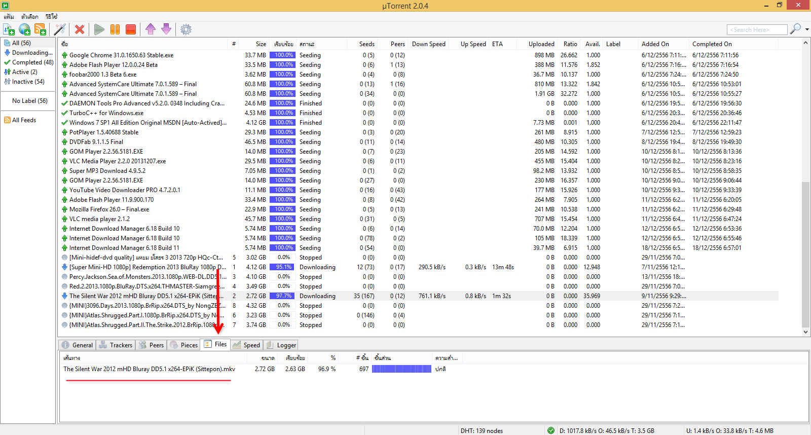Image resolution: width=811 pixels, height=435 pixels.
Task: Open the Create New Torrent wand icon
Action: click(60, 29)
